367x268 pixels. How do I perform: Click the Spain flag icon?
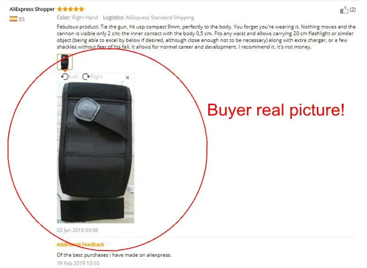point(13,19)
